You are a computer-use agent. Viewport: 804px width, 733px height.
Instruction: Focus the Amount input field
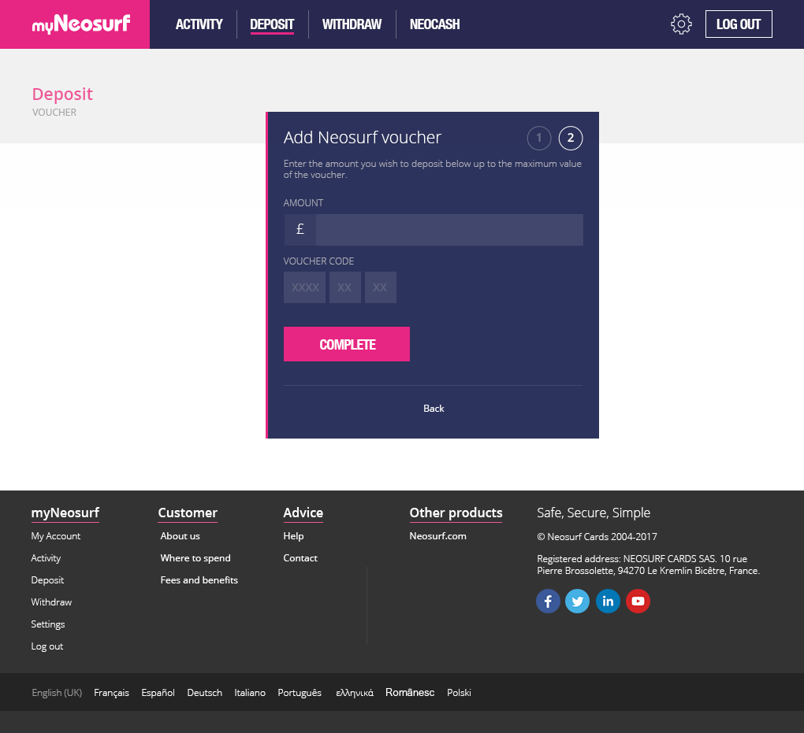coord(449,229)
